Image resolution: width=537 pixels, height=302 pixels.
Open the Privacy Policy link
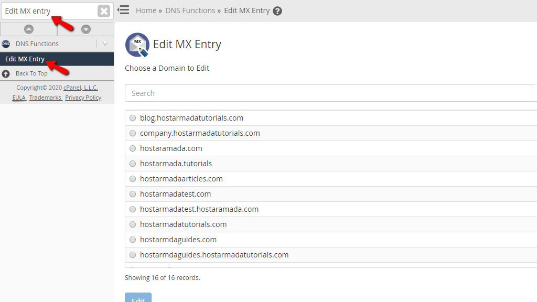pos(83,97)
